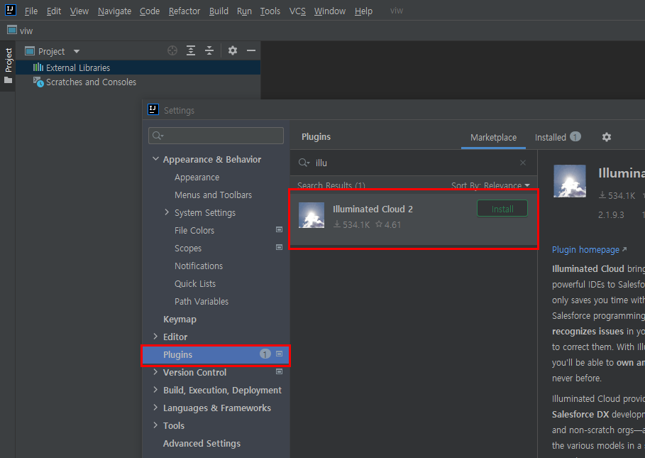The height and width of the screenshot is (458, 645).
Task: Open the VCS menu
Action: (297, 11)
